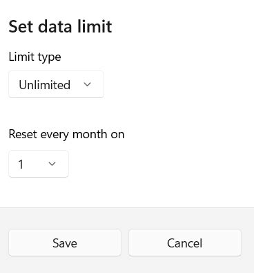Choose a different limit type than Unlimited
Image resolution: width=254 pixels, height=273 pixels.
[x=56, y=84]
